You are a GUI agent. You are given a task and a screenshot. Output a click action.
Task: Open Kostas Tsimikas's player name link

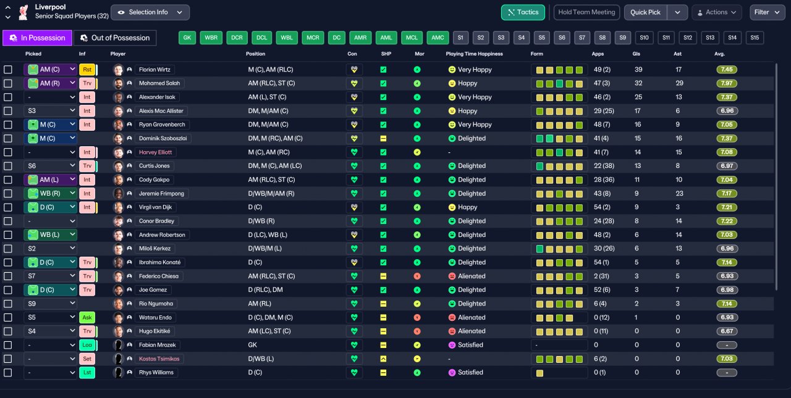159,359
